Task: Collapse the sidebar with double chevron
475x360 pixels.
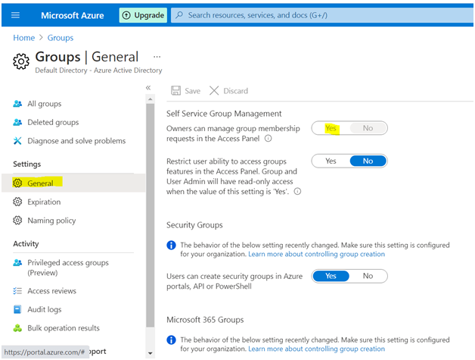Action: 148,88
